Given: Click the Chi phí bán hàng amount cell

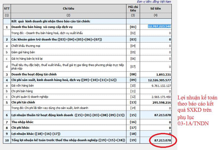Looking at the screenshot, I should 156,91.
